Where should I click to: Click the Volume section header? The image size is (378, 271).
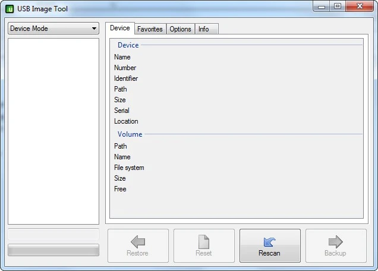click(130, 134)
